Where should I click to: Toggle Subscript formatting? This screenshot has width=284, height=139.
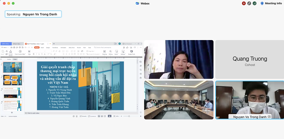coord(51,54)
